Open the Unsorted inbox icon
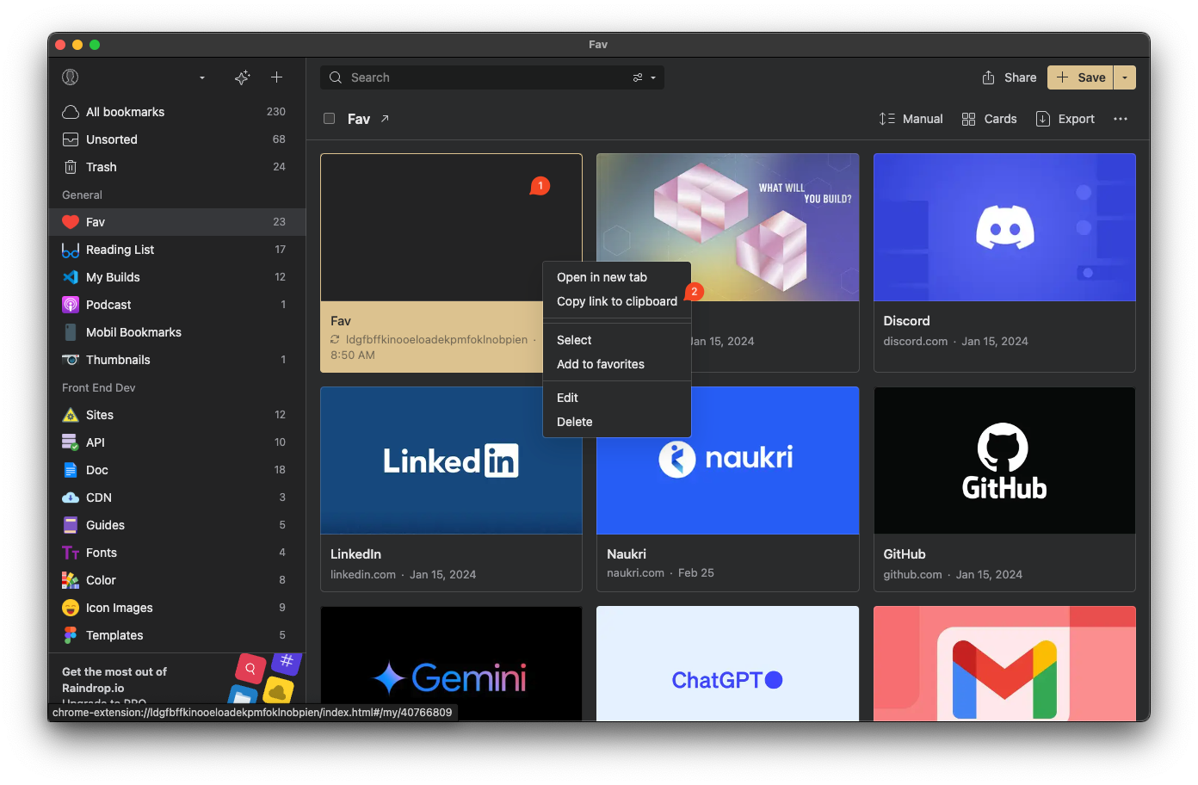Viewport: 1198px width, 785px height. coord(71,139)
